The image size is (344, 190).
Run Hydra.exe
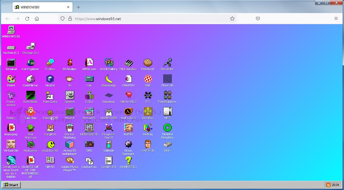tap(30, 144)
